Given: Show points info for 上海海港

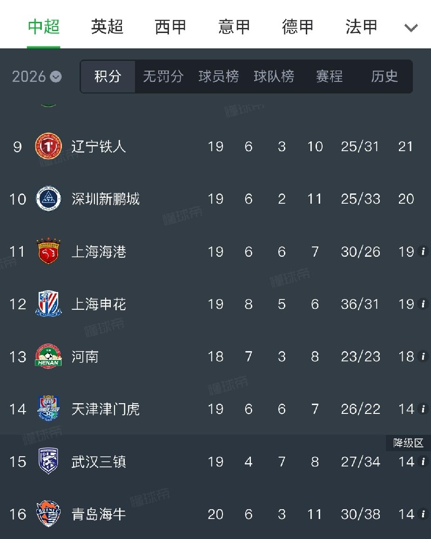Looking at the screenshot, I should [423, 251].
